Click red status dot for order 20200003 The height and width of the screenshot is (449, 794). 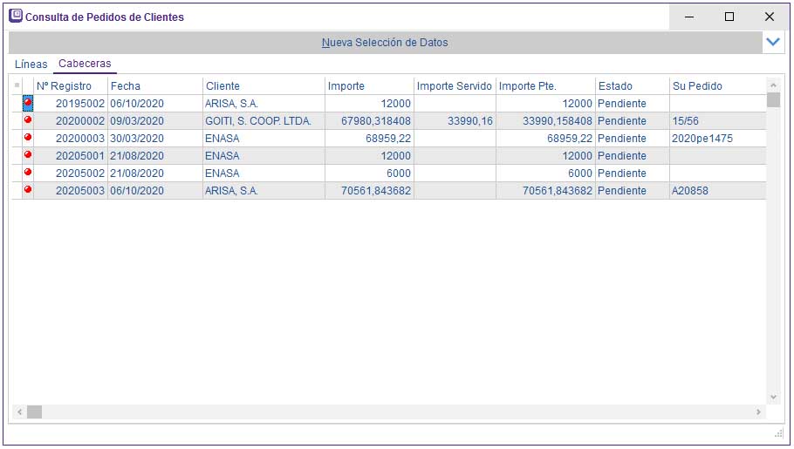pyautogui.click(x=28, y=138)
